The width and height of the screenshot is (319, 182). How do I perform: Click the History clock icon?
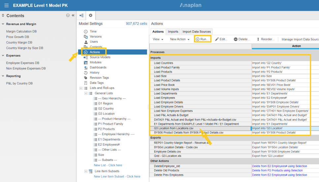click(86, 73)
